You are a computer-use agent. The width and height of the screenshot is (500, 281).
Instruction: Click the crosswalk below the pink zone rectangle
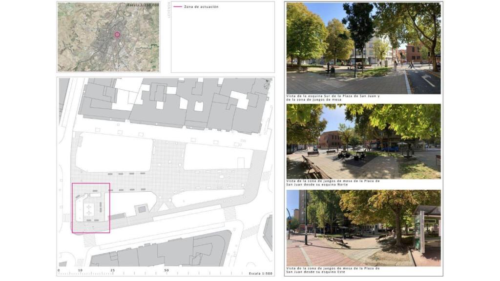[x=90, y=240]
